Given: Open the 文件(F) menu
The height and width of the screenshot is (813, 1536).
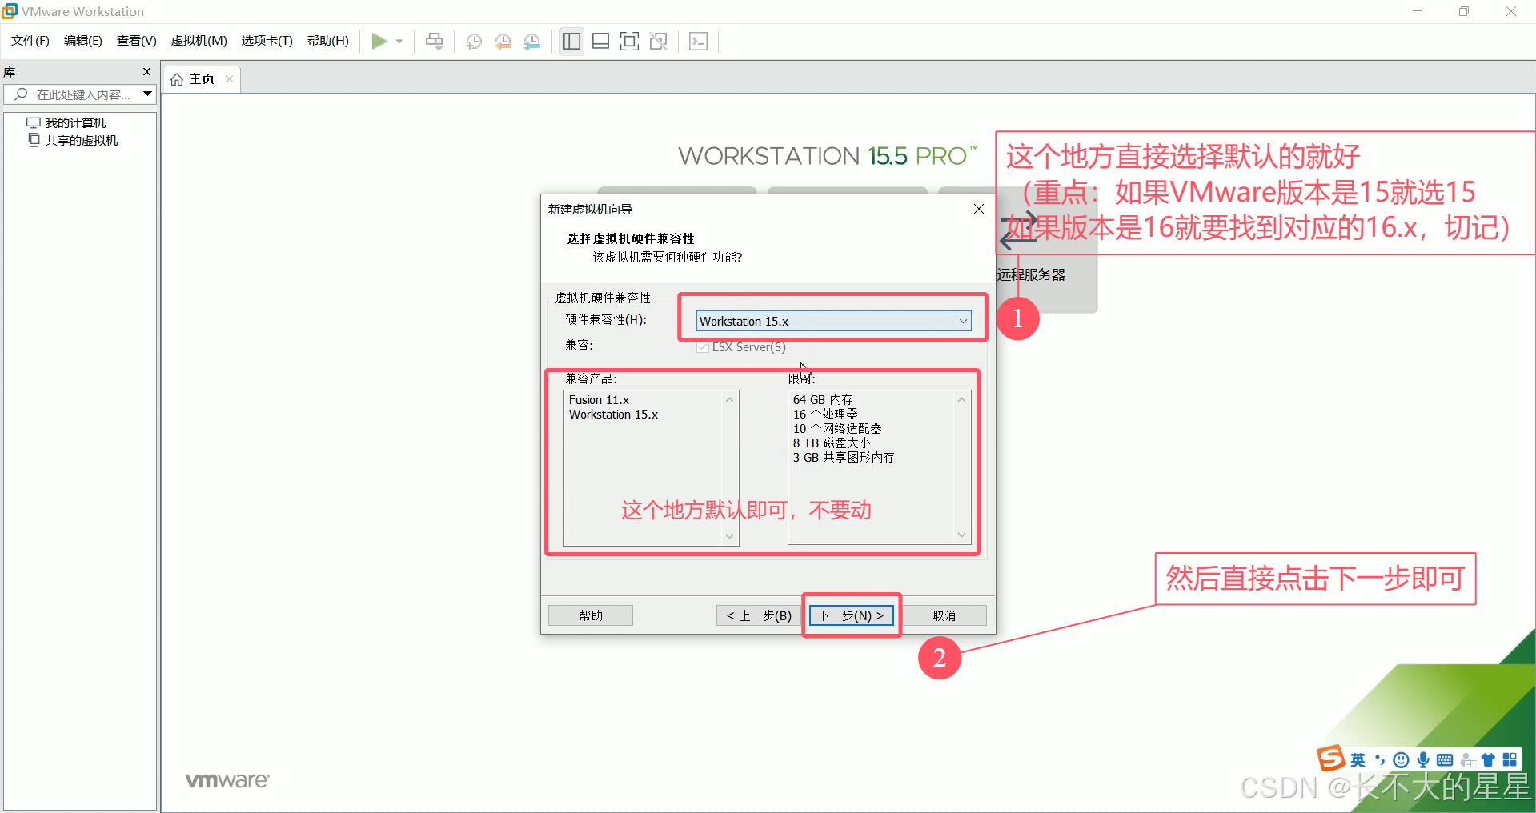Looking at the screenshot, I should pos(30,41).
